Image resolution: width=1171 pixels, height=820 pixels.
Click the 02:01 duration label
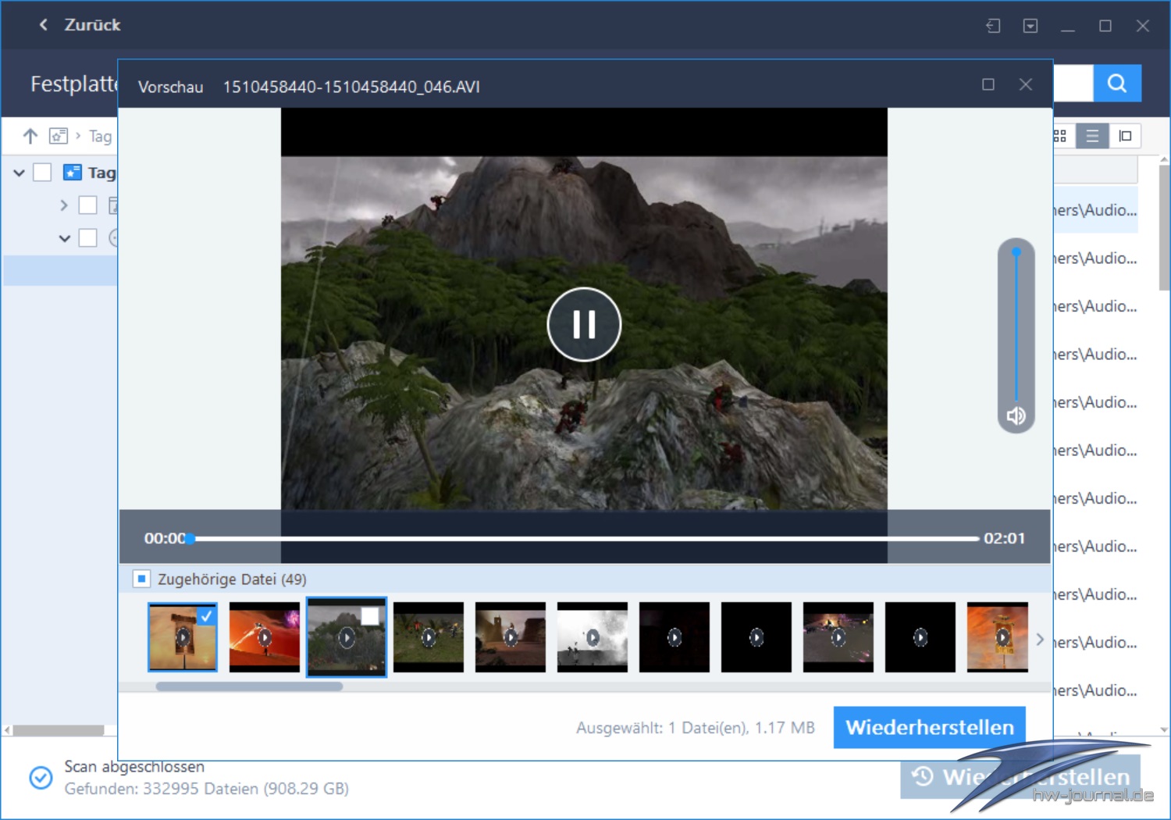pyautogui.click(x=1004, y=538)
